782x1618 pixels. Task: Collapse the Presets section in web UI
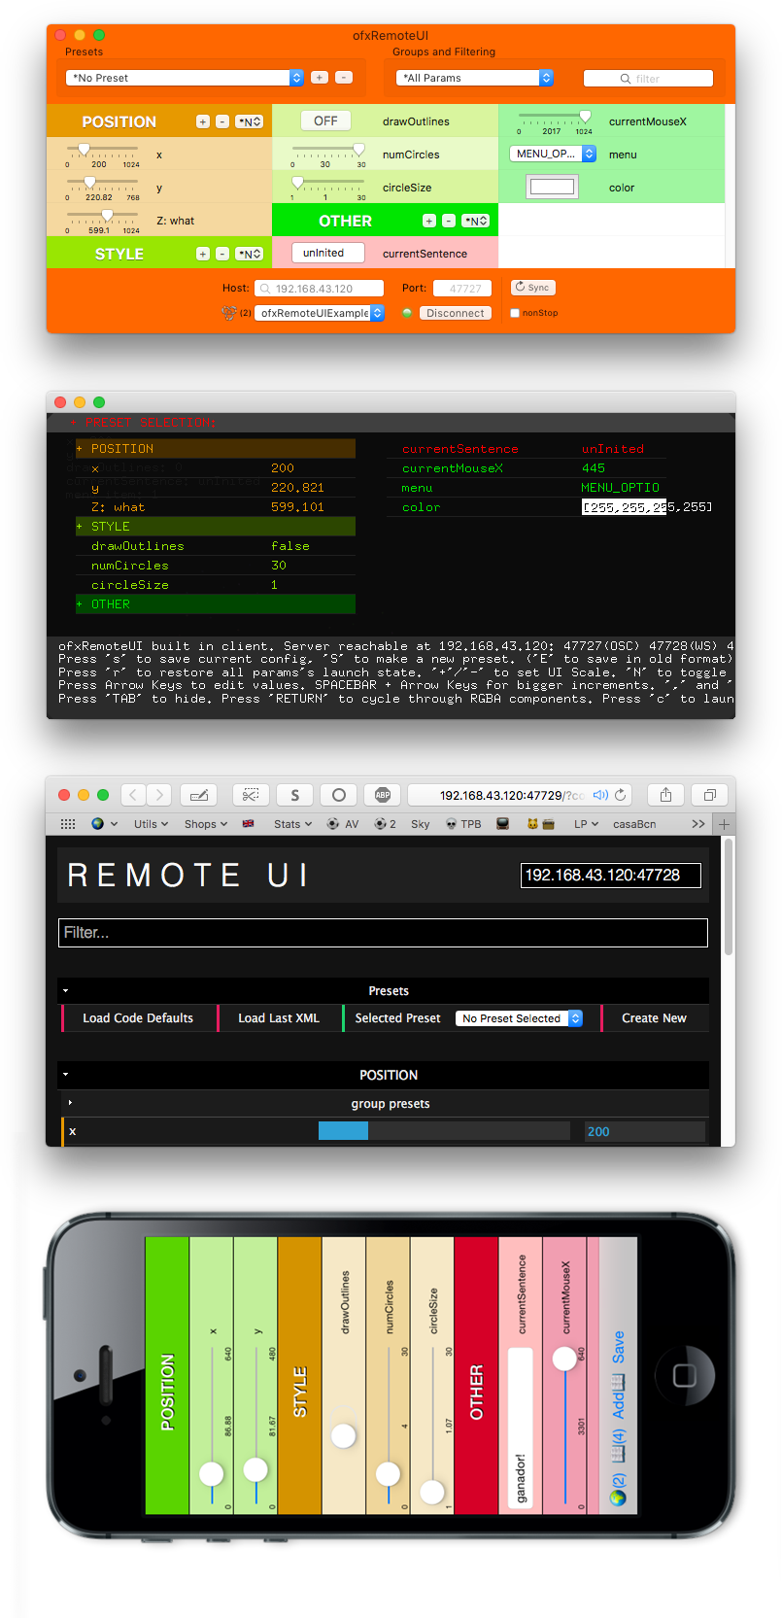(x=65, y=991)
